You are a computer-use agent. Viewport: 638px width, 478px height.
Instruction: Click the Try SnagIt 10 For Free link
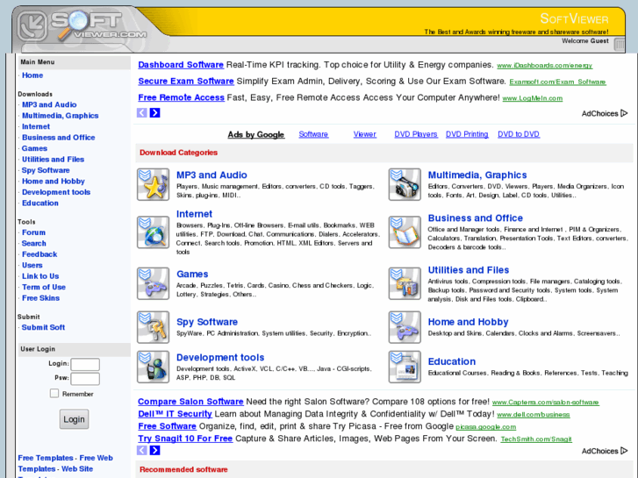(x=185, y=439)
